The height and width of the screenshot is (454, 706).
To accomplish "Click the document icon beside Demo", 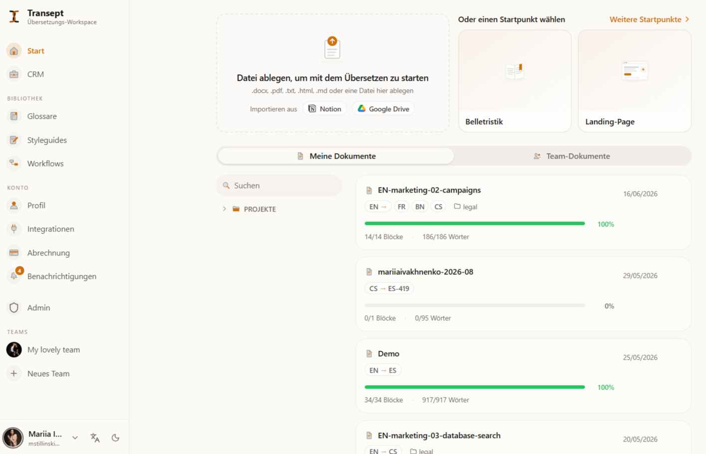I will pos(369,354).
